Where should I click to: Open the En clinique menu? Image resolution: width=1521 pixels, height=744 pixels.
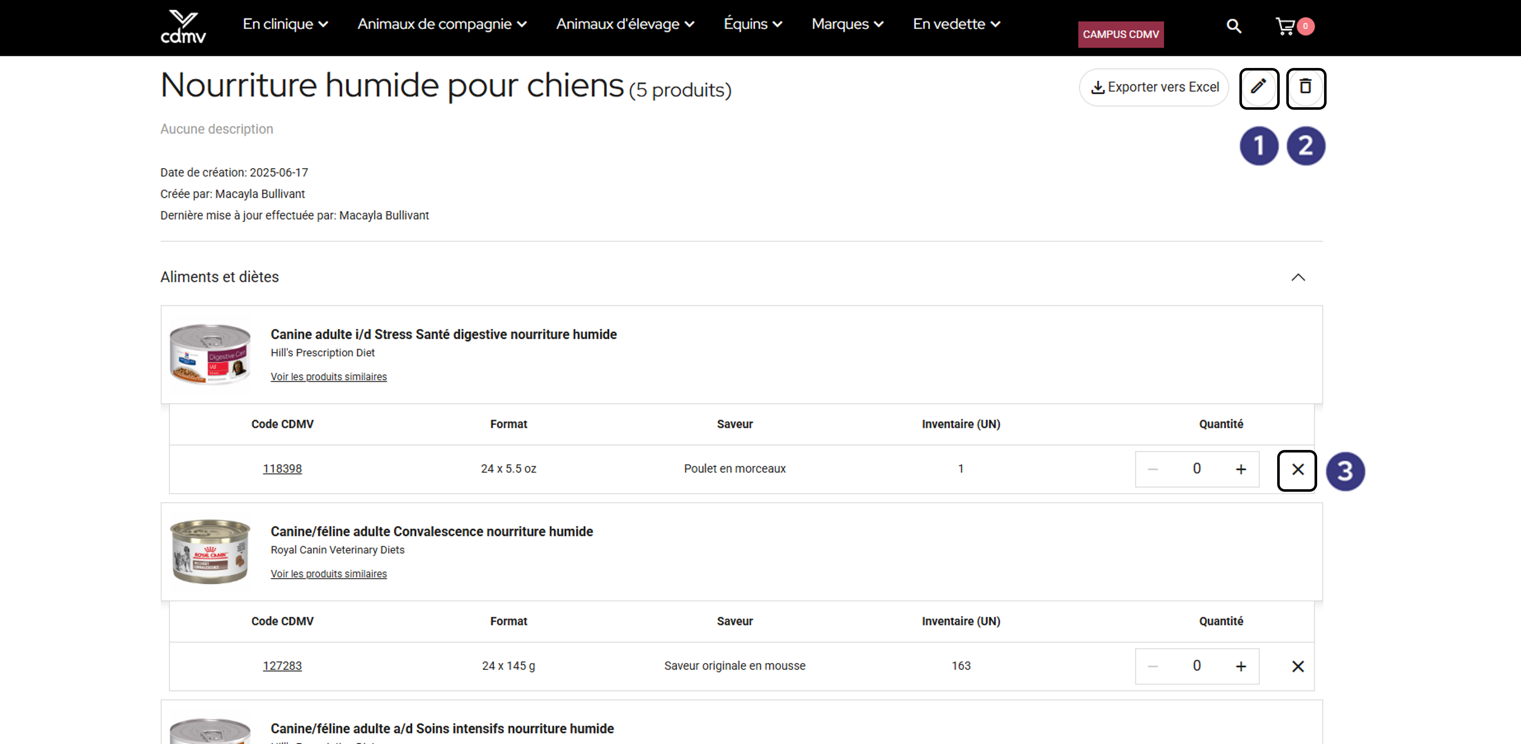285,24
